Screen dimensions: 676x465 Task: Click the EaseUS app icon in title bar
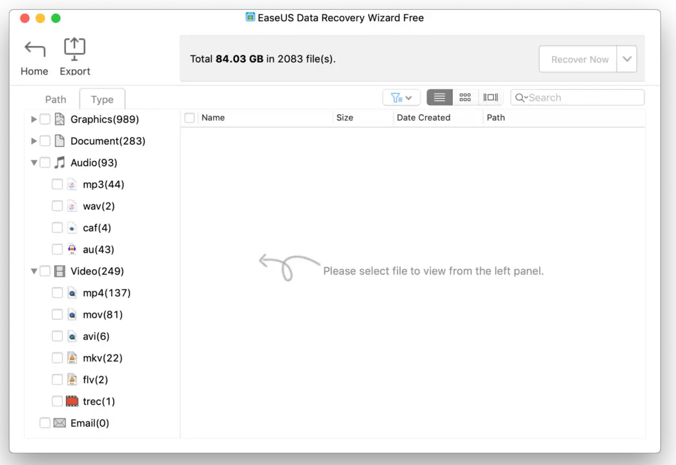tap(250, 17)
